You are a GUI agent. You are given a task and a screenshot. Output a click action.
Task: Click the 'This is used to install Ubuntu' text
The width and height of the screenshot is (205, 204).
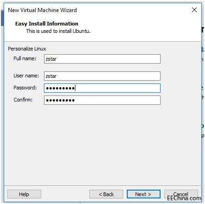coord(58,31)
